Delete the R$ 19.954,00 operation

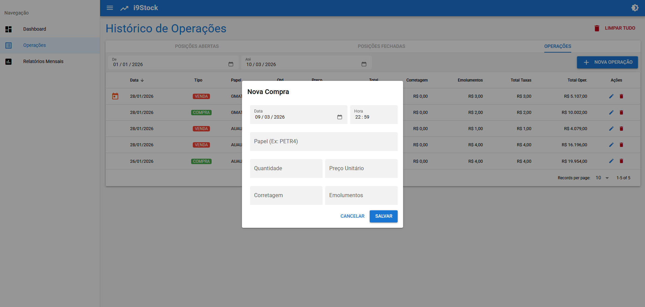coord(621,161)
